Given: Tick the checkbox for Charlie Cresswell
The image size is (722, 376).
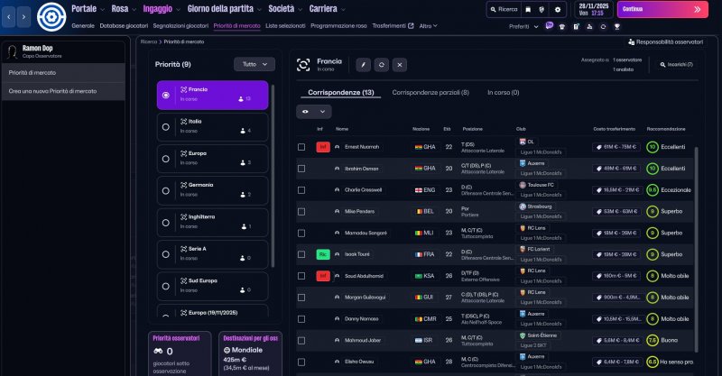Looking at the screenshot, I should pos(301,189).
